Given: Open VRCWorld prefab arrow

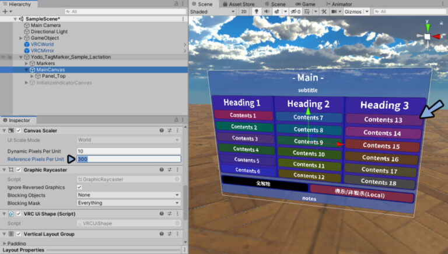Looking at the screenshot, I should coord(185,44).
